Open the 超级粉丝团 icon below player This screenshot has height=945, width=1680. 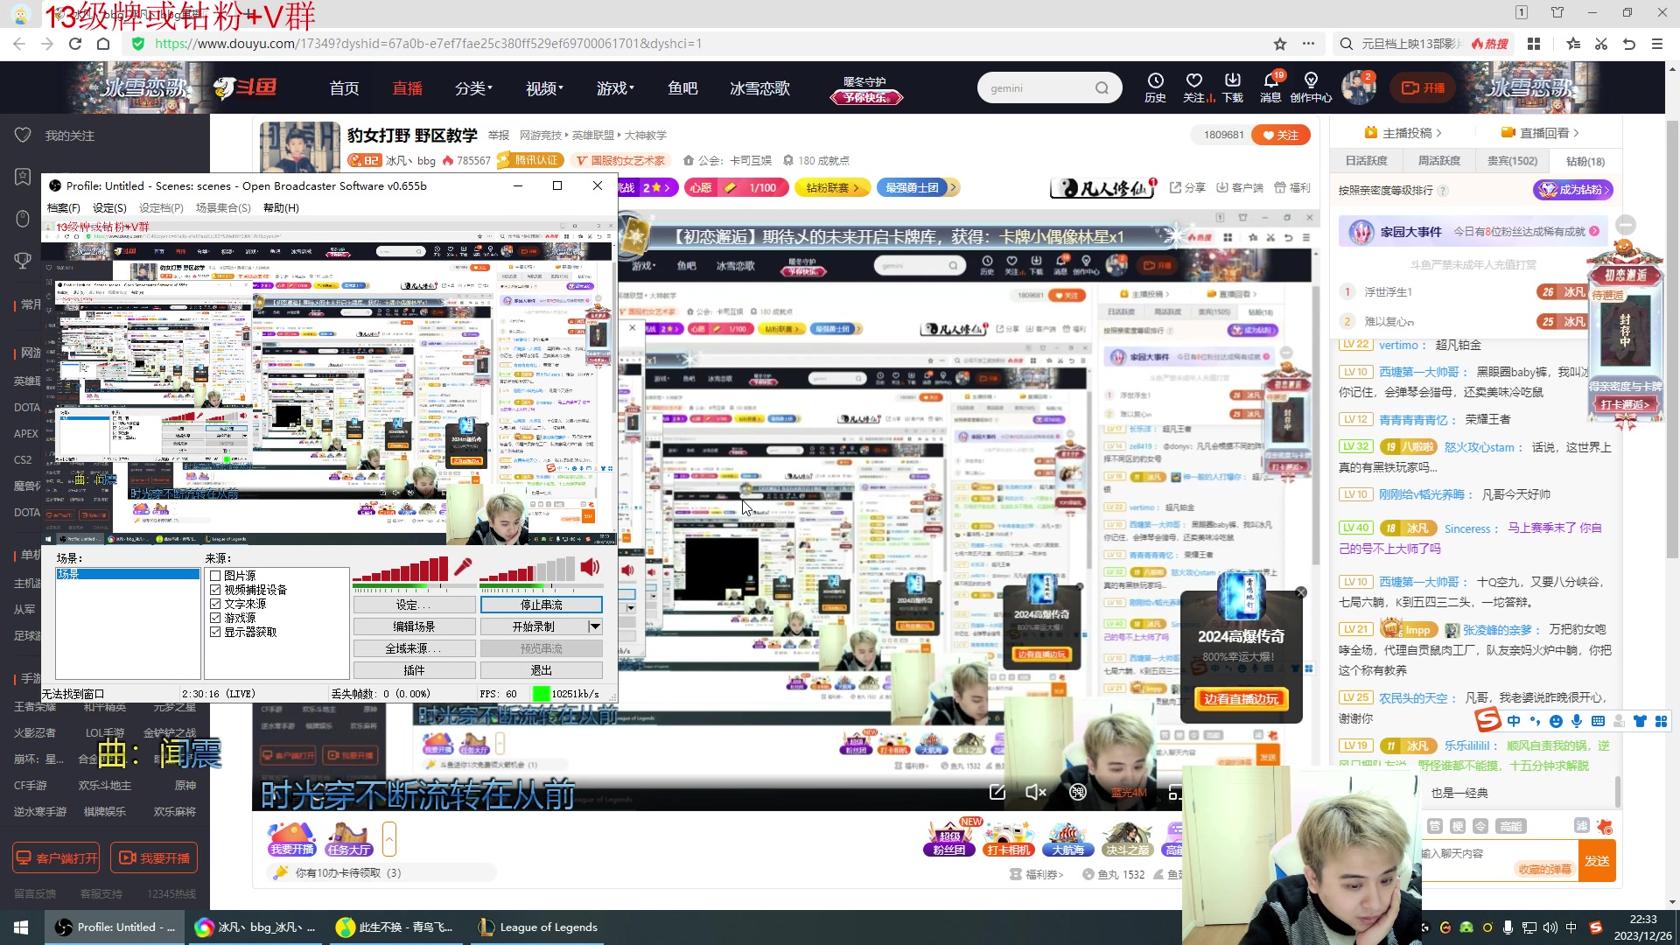coord(949,838)
